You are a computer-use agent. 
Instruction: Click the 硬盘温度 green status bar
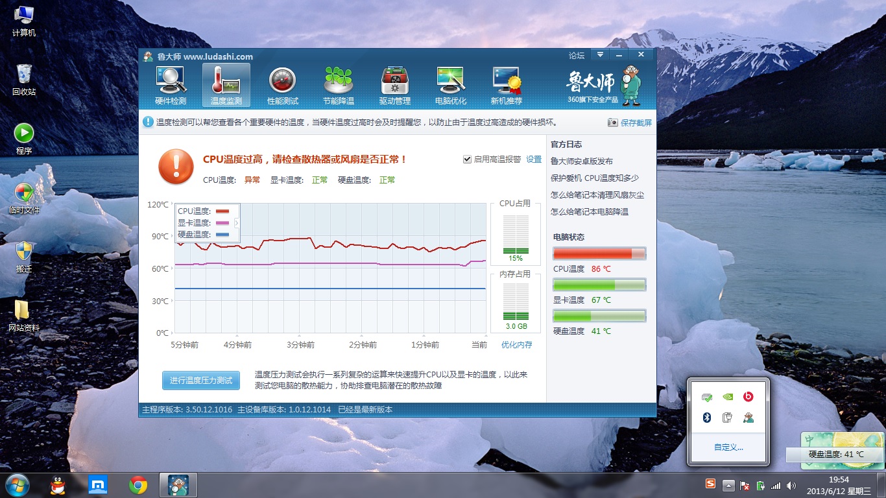pyautogui.click(x=599, y=316)
